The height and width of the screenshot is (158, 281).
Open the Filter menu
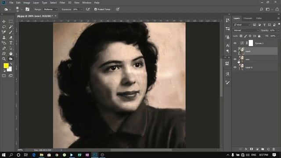[62, 3]
